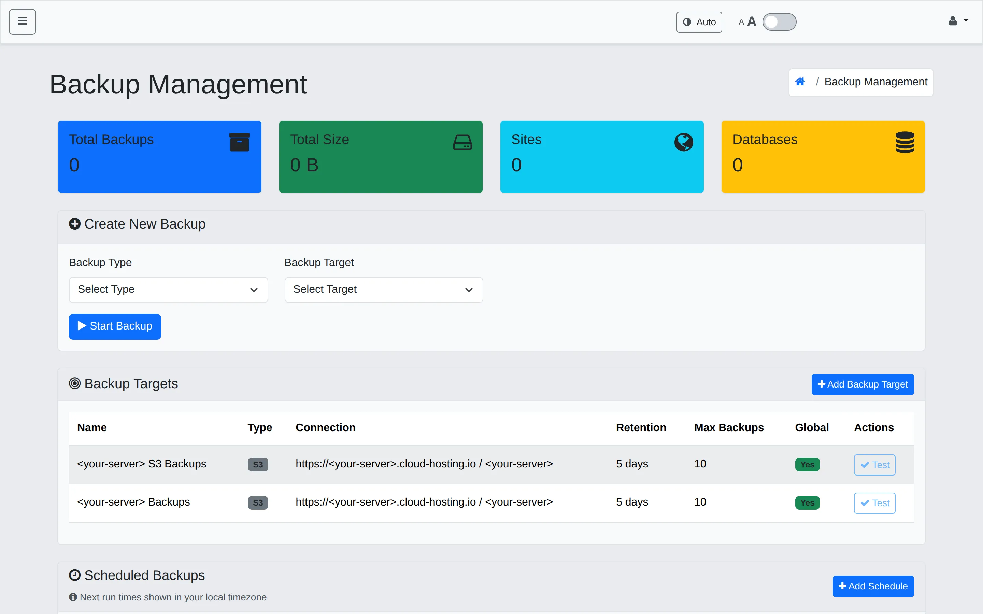Test the <your-server> S3 Backups target
The image size is (983, 614).
point(874,465)
